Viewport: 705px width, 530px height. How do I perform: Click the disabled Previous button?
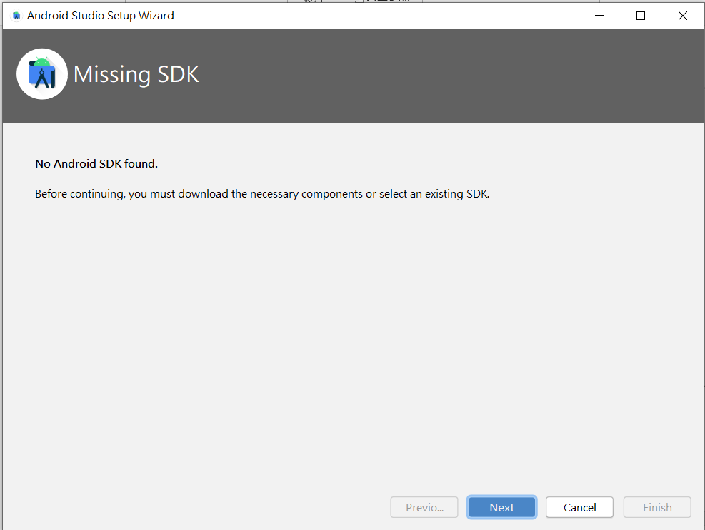(x=424, y=507)
